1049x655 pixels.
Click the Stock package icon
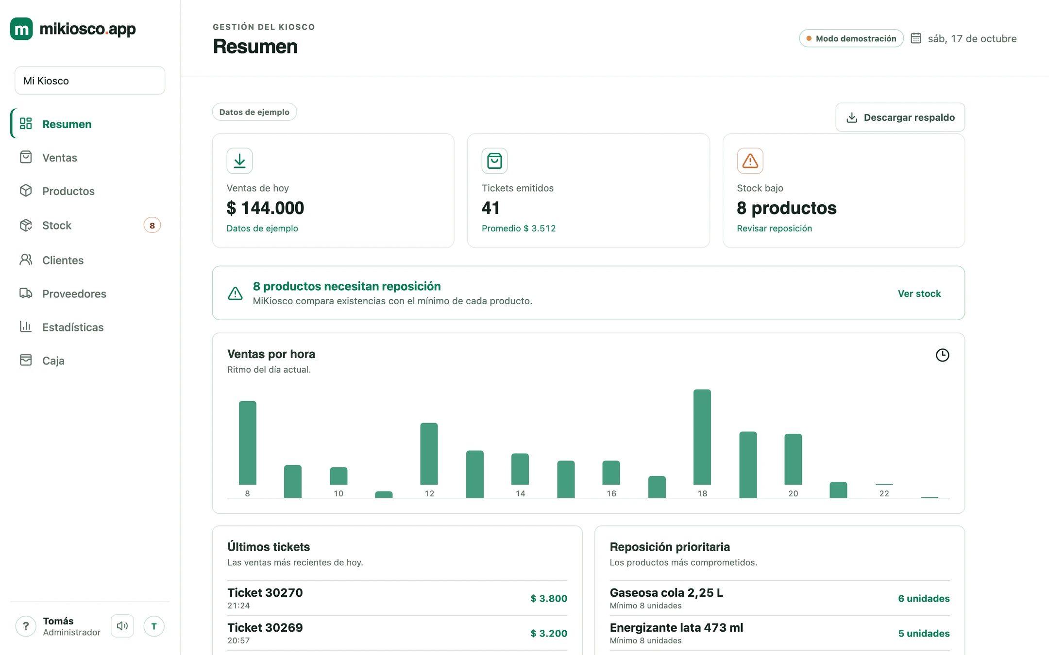point(26,225)
